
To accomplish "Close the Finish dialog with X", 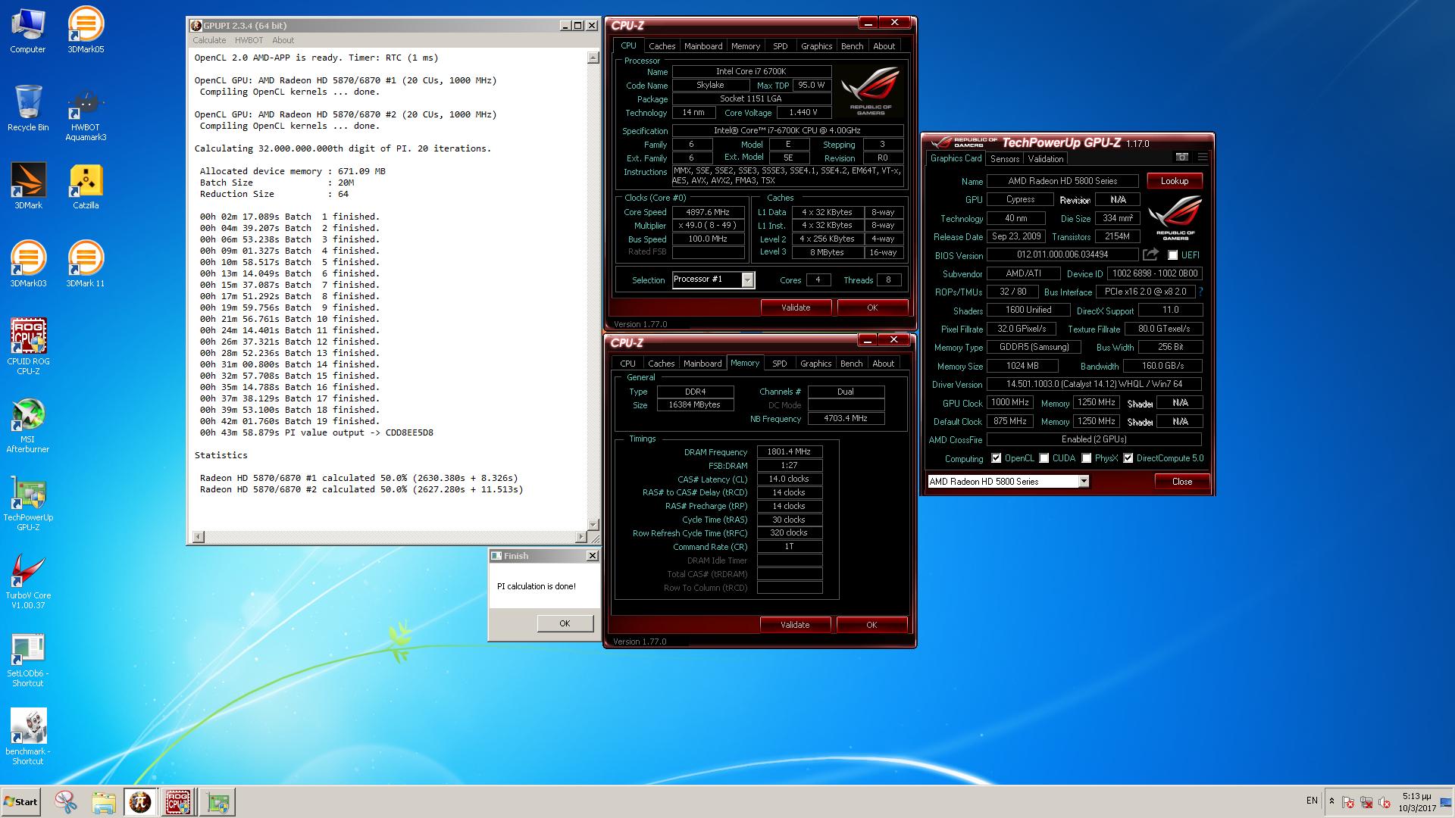I will tap(592, 556).
